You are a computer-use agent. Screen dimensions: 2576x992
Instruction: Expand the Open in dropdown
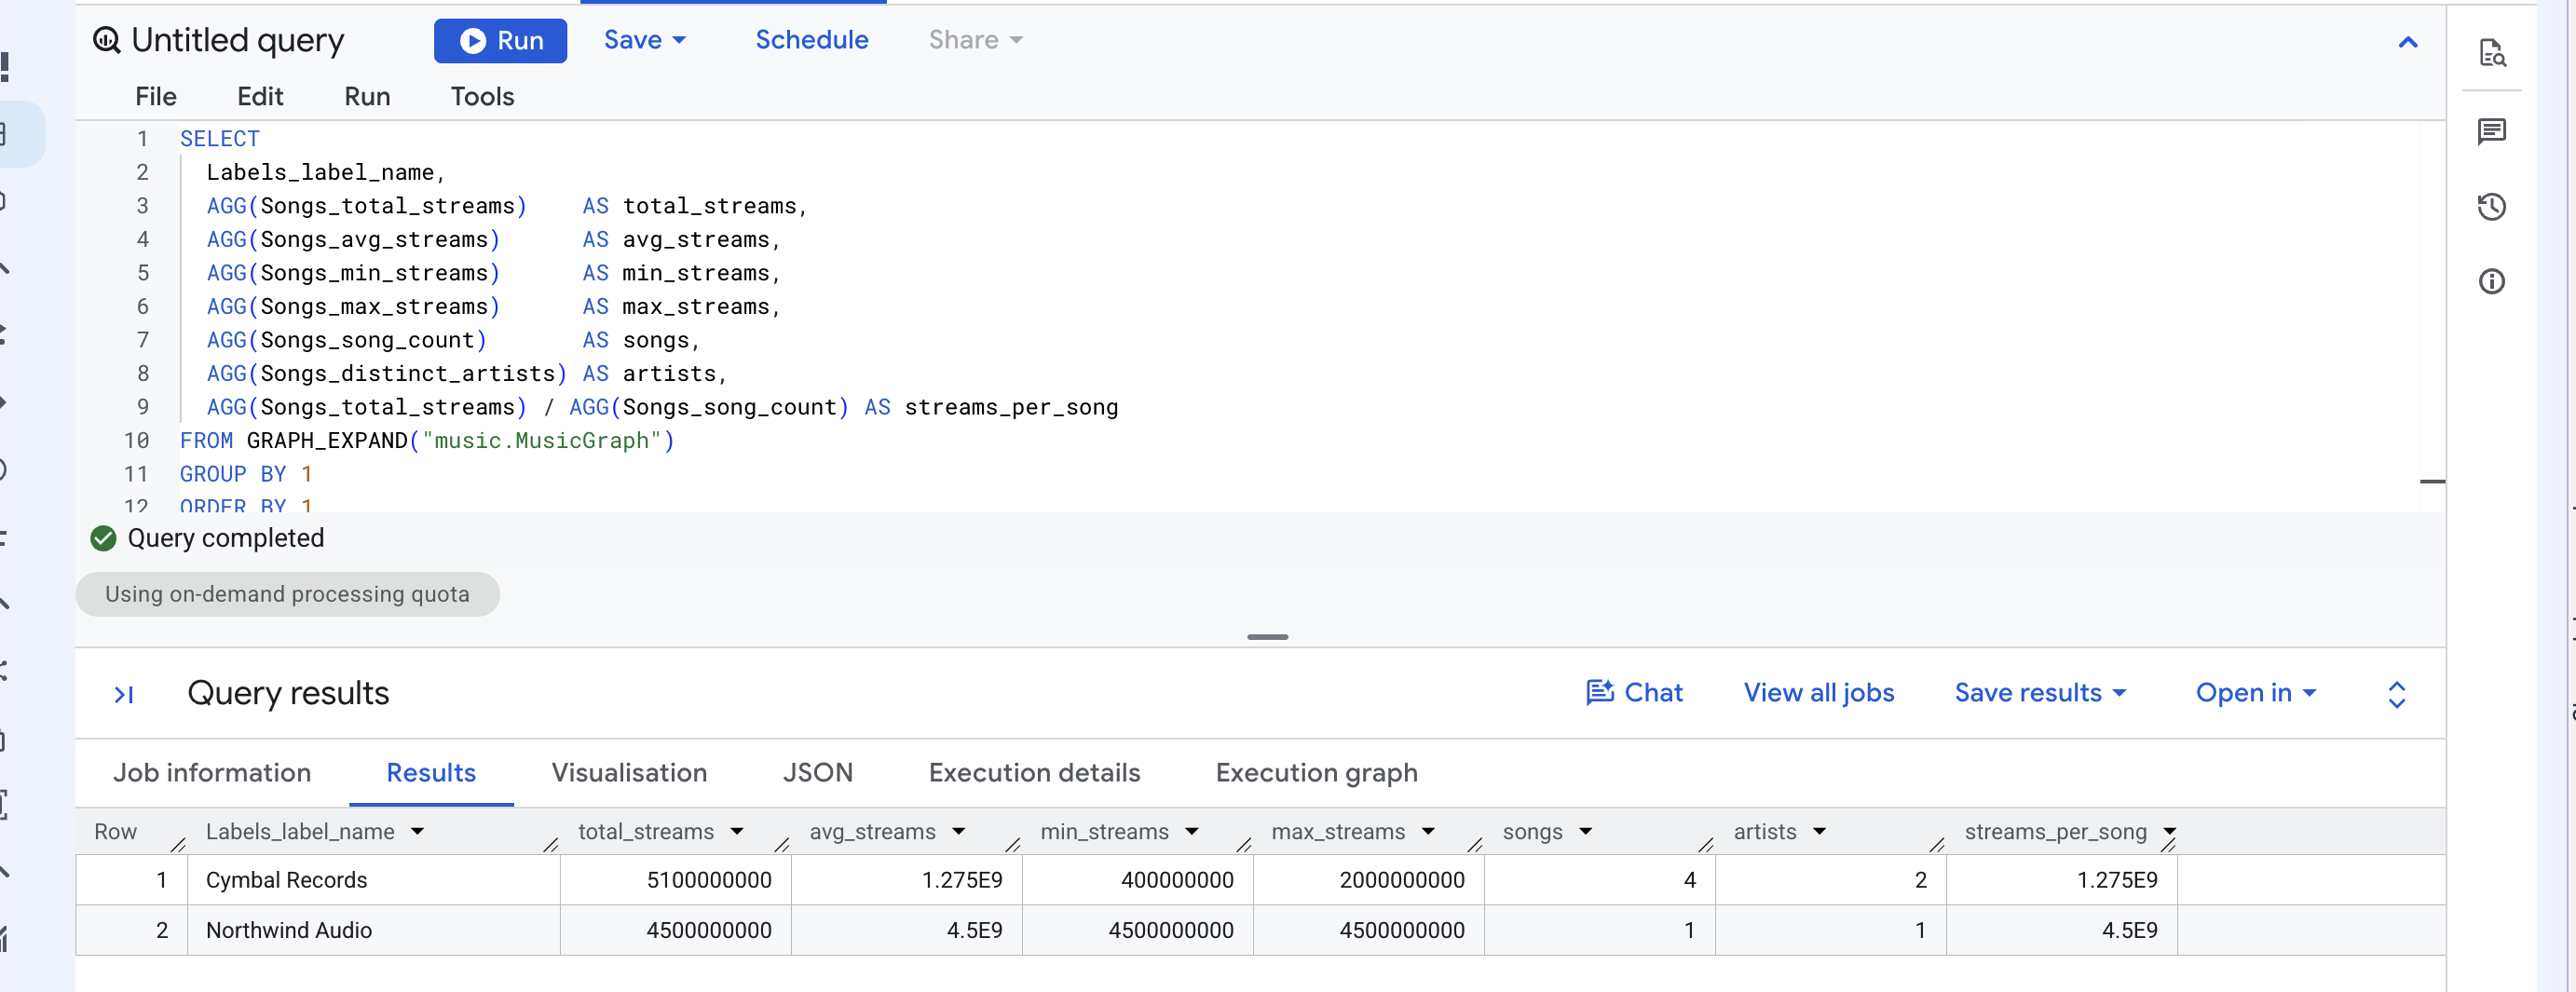(2255, 693)
